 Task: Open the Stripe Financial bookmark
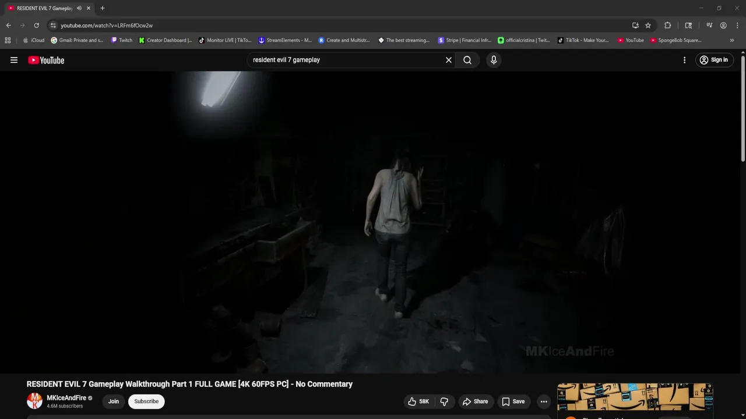pyautogui.click(x=465, y=40)
